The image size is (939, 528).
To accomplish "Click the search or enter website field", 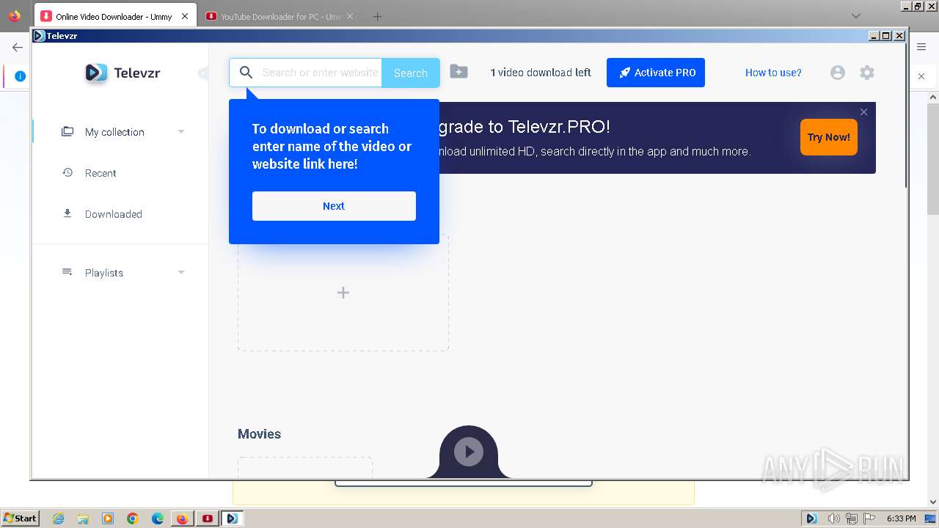I will point(320,73).
